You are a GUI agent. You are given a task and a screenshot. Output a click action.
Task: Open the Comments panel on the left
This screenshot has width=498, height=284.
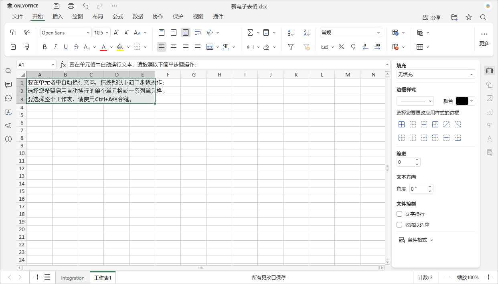(8, 85)
